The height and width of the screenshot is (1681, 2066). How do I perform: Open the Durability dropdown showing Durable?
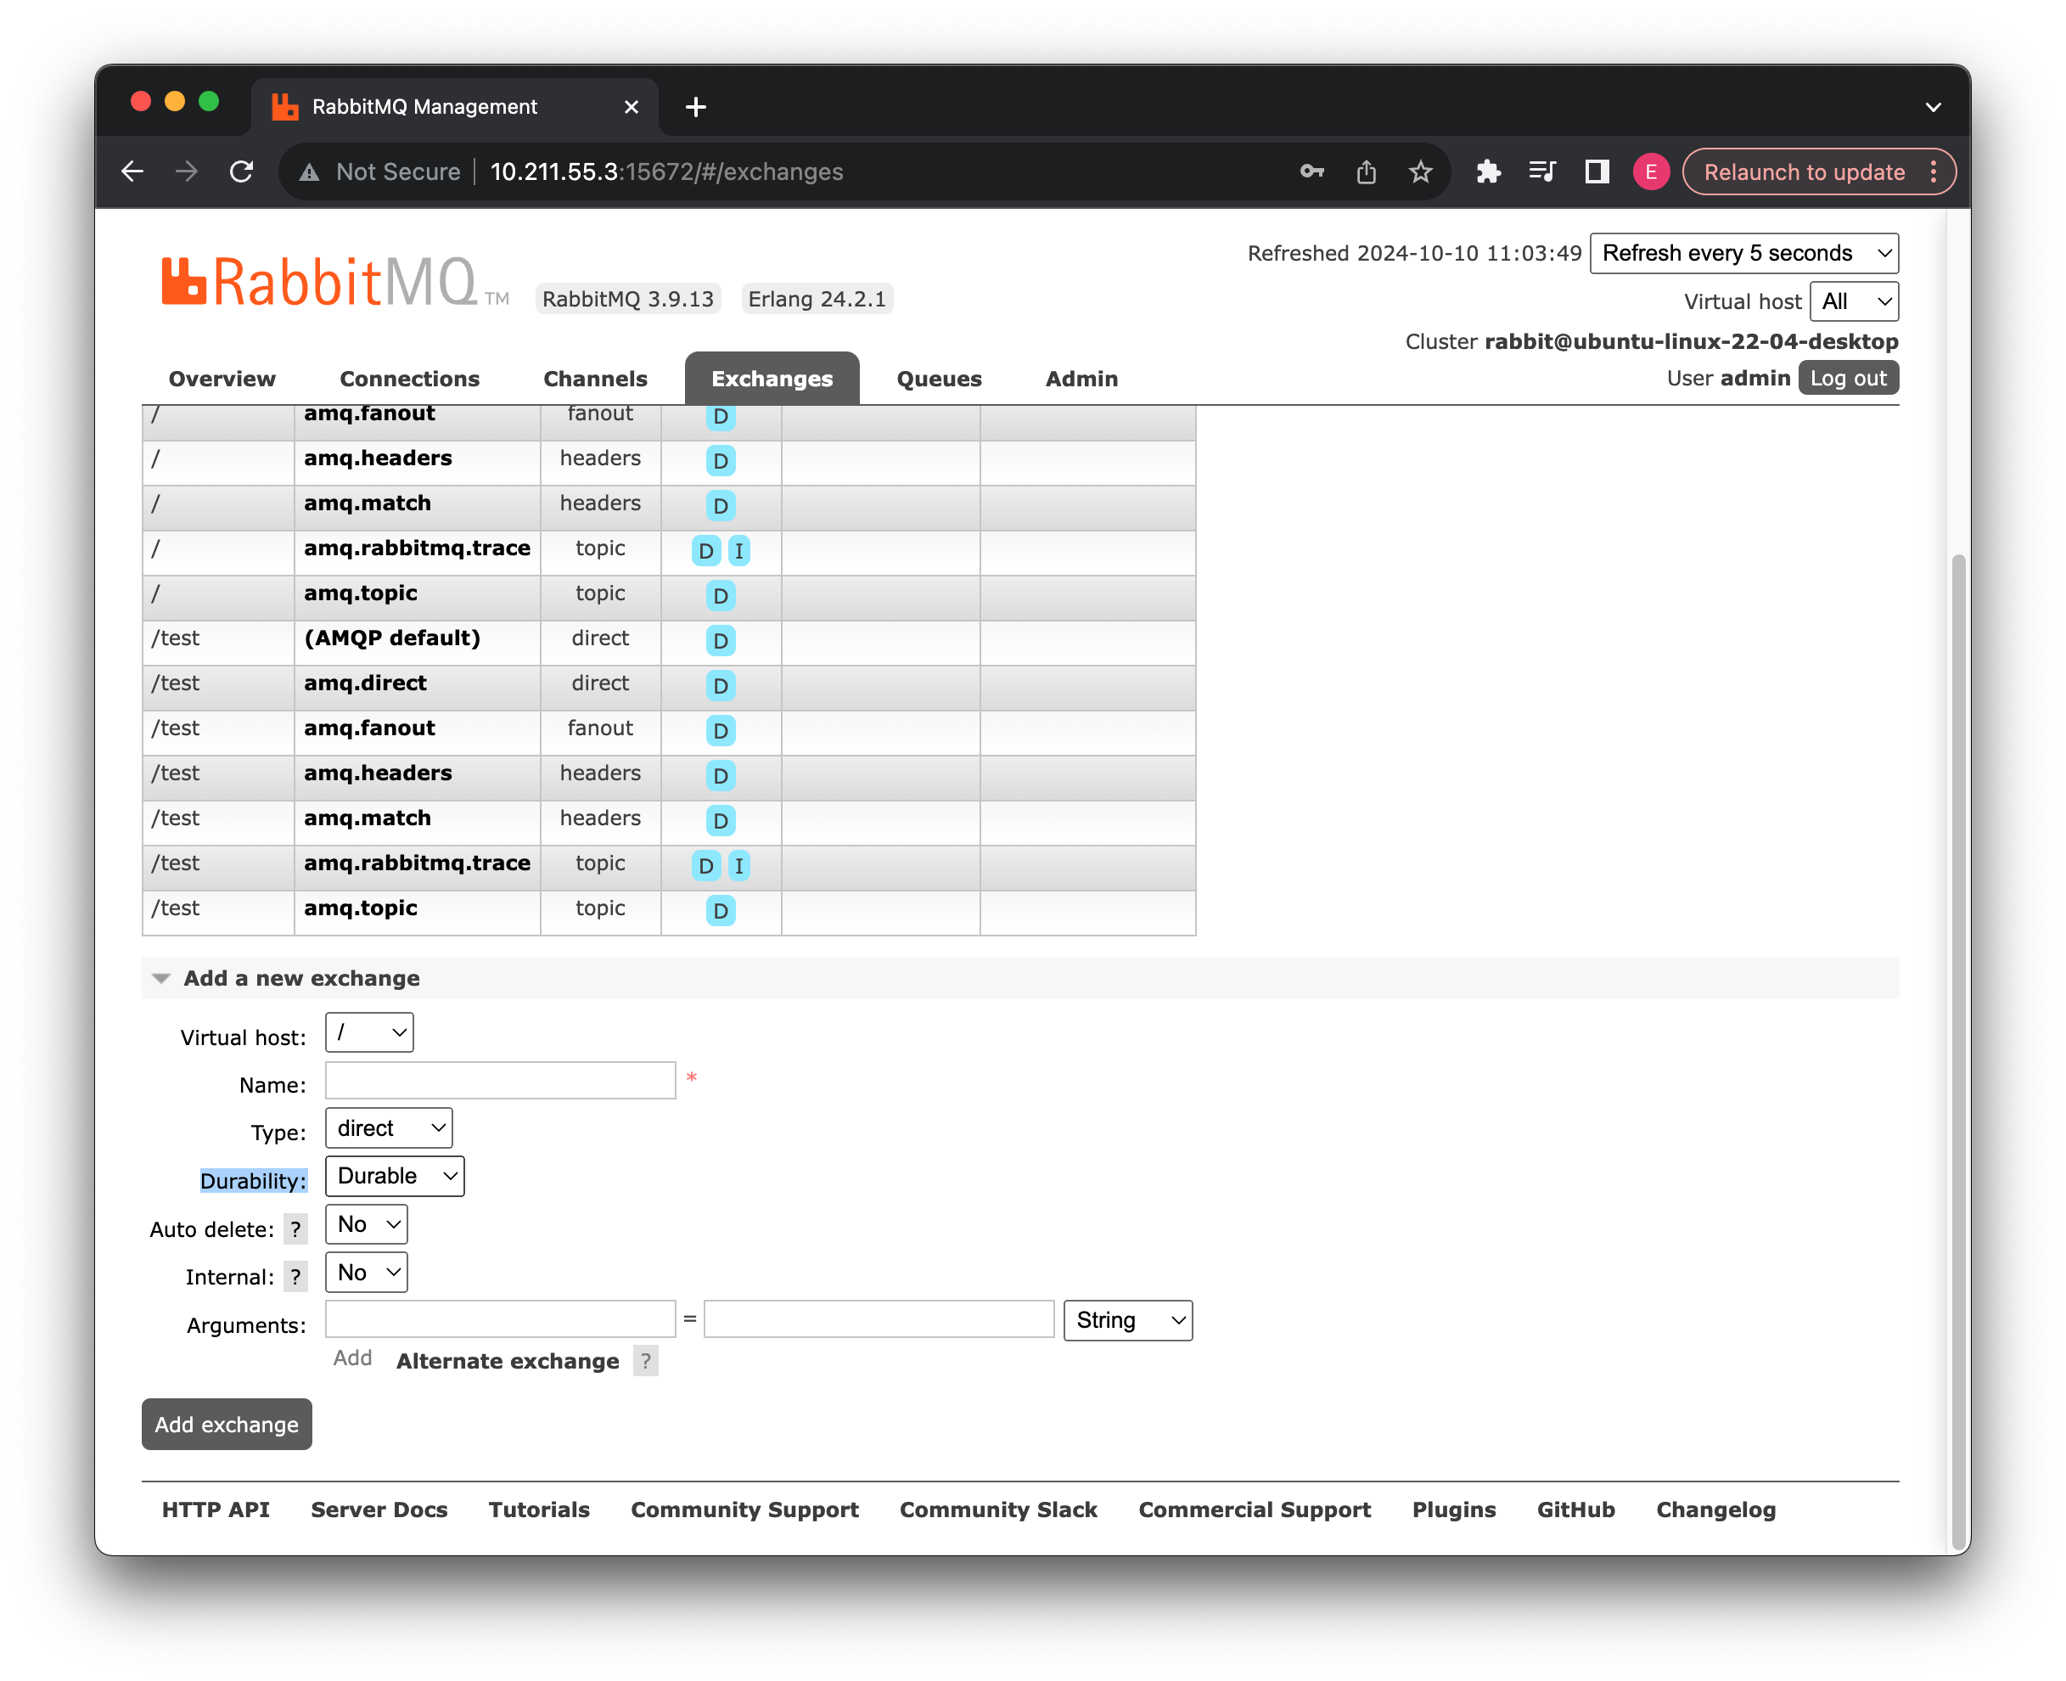394,1176
